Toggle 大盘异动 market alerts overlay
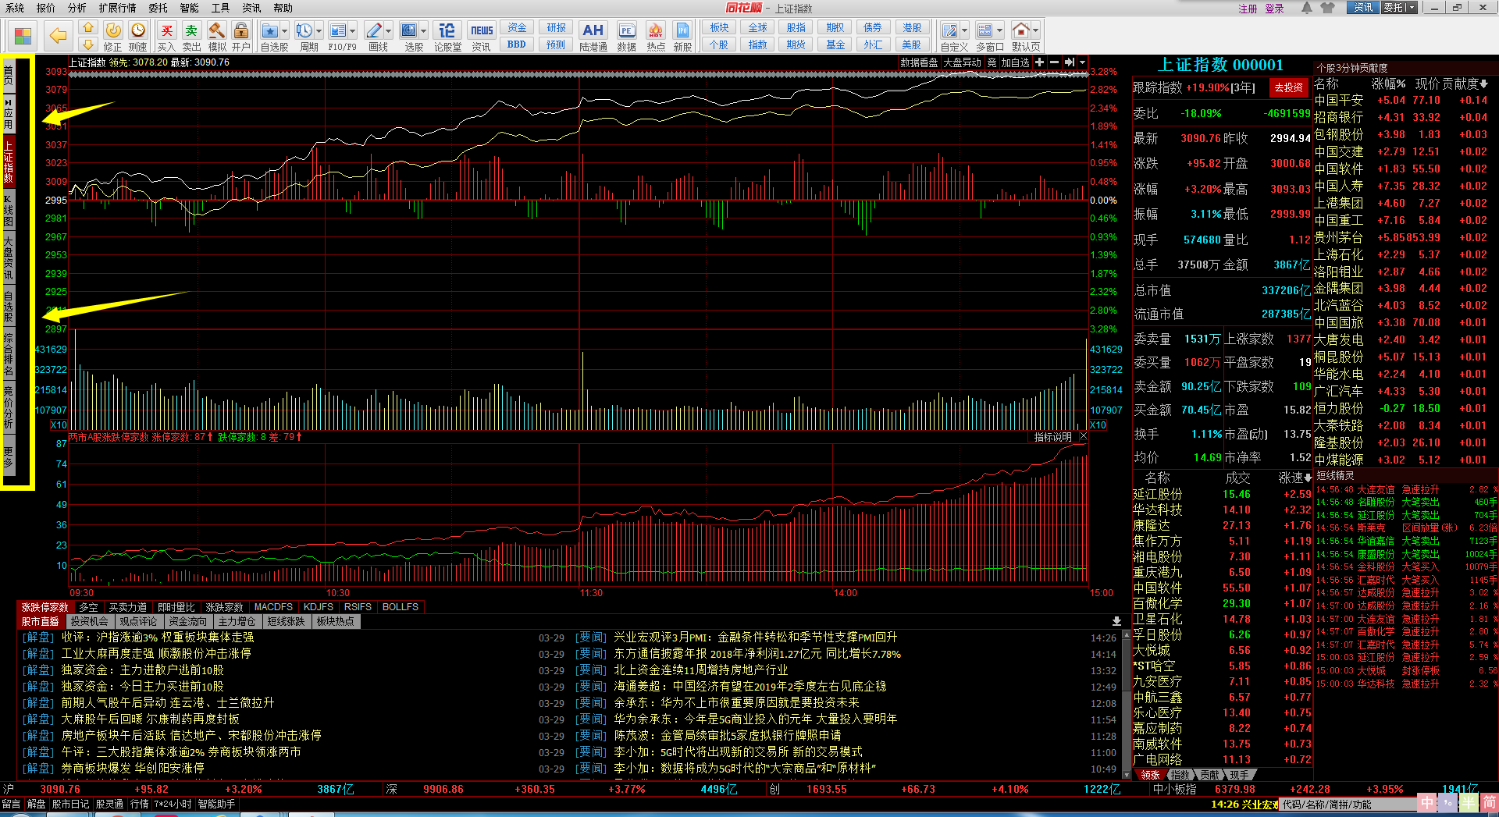The height and width of the screenshot is (817, 1499). point(962,62)
